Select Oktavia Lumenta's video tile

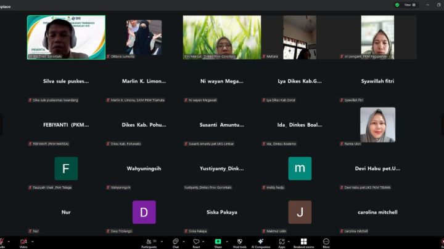[144, 38]
